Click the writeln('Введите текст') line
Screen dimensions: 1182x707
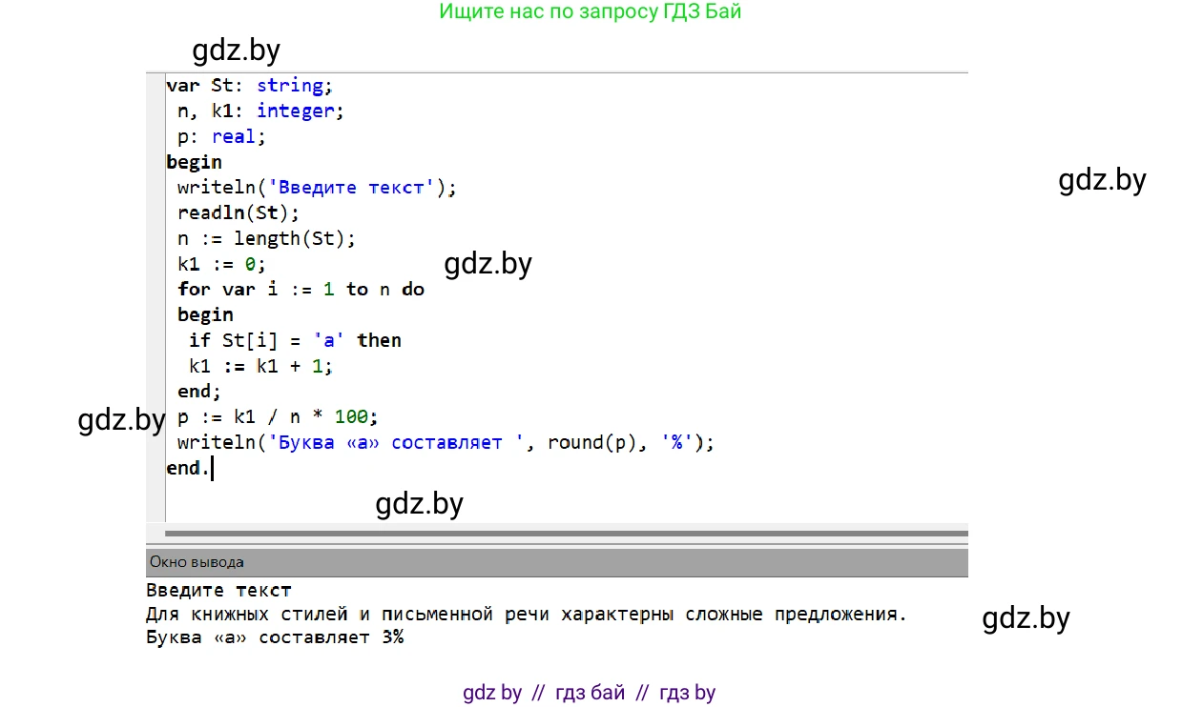(317, 188)
